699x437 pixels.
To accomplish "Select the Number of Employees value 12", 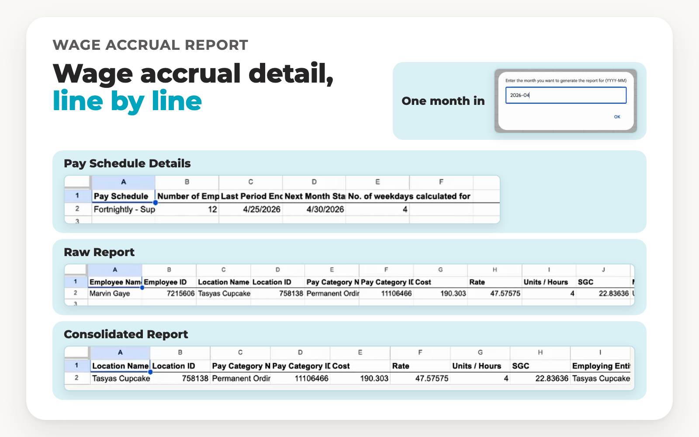I will [x=187, y=209].
